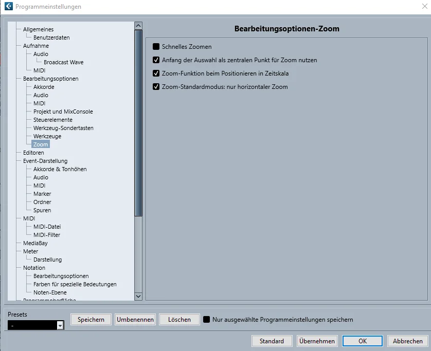Viewport: 431px width, 351px height.
Task: Open the Presets dropdown
Action: [60, 325]
